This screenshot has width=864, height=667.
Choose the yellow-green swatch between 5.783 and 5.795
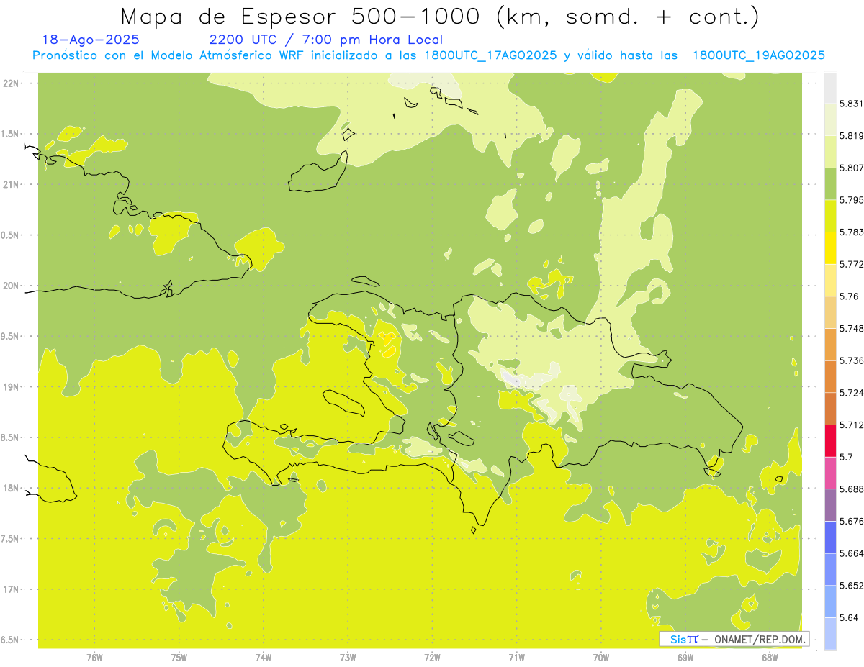830,216
